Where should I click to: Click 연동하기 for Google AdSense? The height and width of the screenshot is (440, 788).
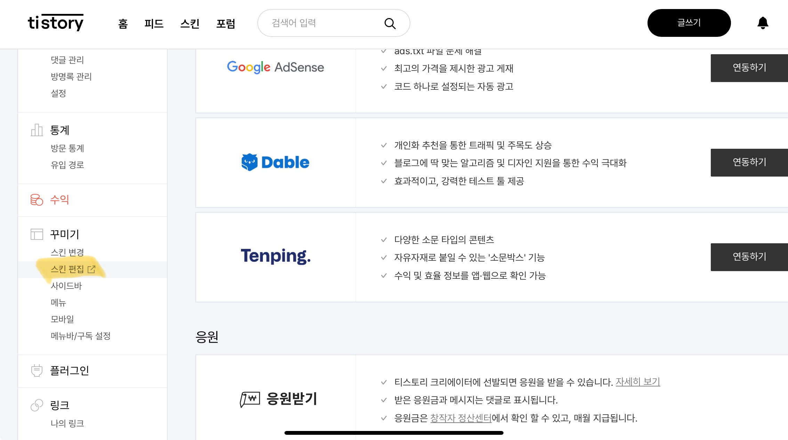pos(749,68)
